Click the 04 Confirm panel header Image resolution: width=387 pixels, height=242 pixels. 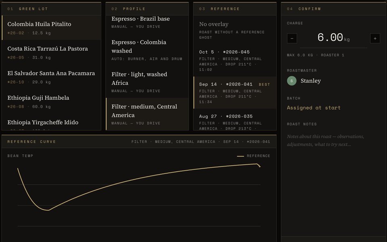(334, 9)
